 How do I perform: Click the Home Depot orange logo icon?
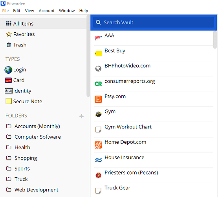click(x=98, y=145)
